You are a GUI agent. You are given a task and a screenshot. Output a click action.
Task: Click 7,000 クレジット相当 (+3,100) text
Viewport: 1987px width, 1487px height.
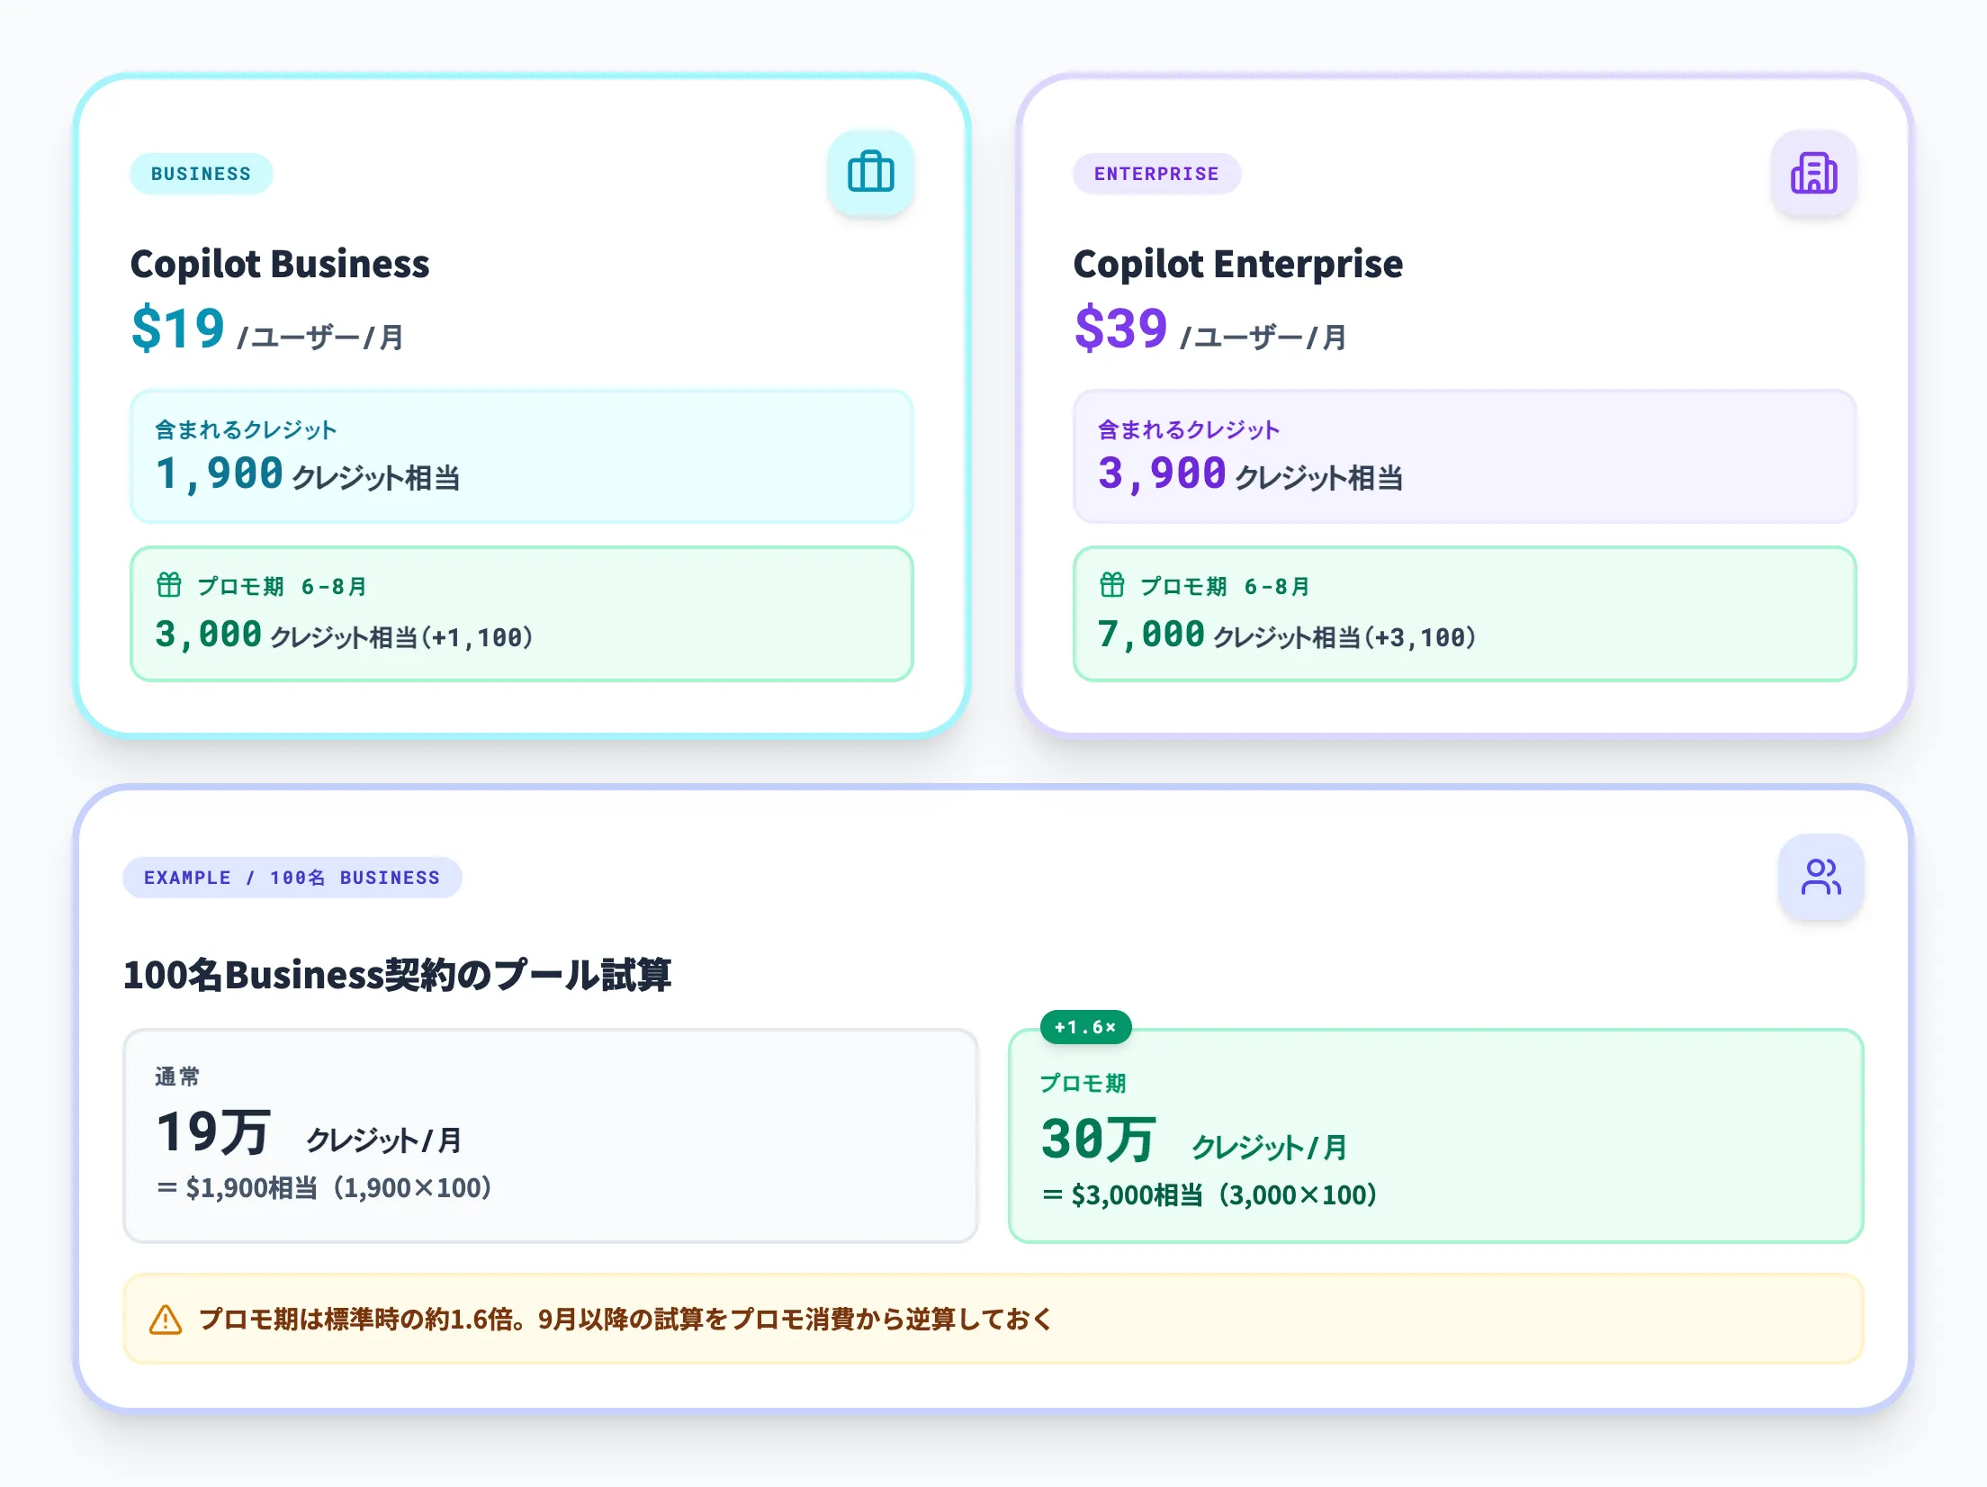pos(1288,635)
